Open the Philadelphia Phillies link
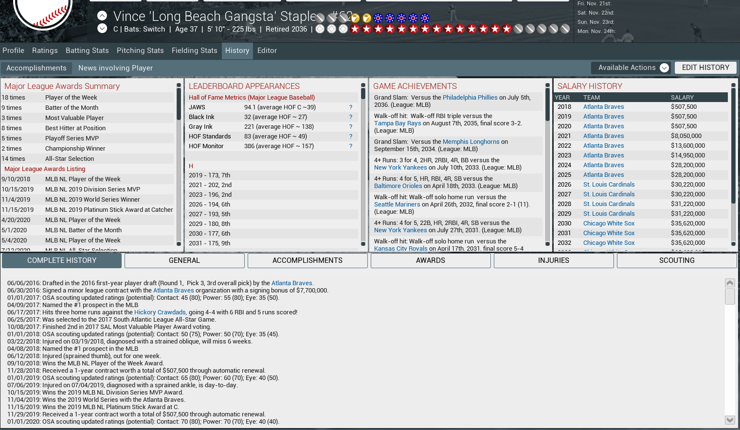Image resolution: width=740 pixels, height=430 pixels. click(469, 98)
